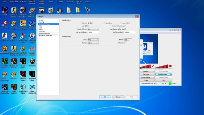Open the PlanetSide 2 desktop shortcut
This screenshot has height=115, width=204.
(14, 37)
